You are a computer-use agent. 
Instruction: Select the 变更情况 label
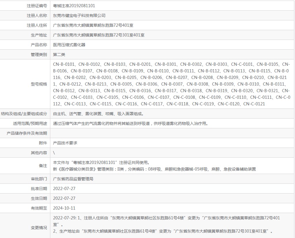coord(39,228)
